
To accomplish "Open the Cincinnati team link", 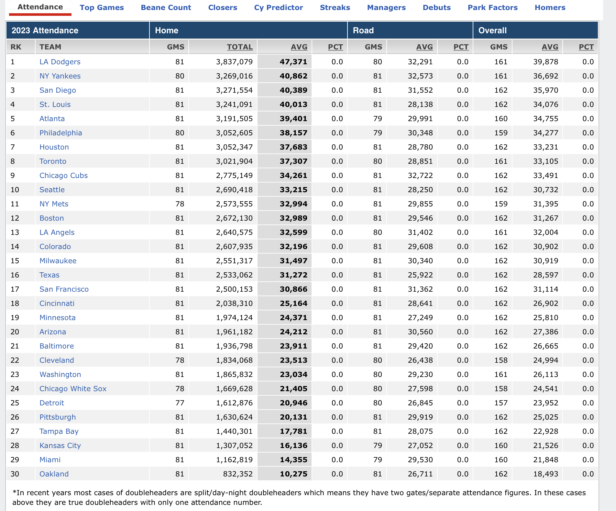I will 57,303.
